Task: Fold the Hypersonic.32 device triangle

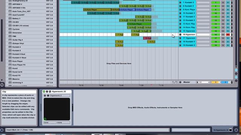Action: (47, 91)
